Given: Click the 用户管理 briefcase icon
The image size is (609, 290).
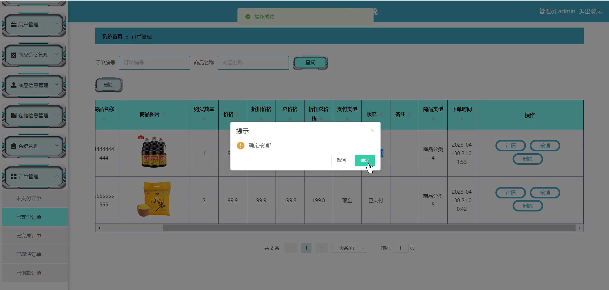Looking at the screenshot, I should (14, 24).
